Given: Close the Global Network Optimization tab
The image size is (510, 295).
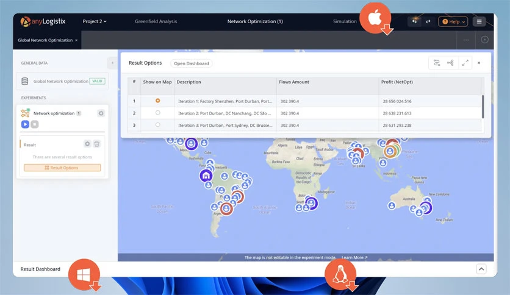Looking at the screenshot, I should click(76, 40).
